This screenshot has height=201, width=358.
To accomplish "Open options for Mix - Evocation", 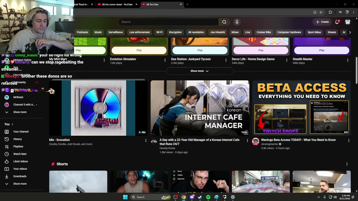I will [145, 141].
